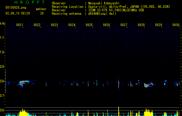This screenshot has width=182, height=116.
Task: Click the 0.9 kHz axis label
Action: pyautogui.click(x=2, y=67)
